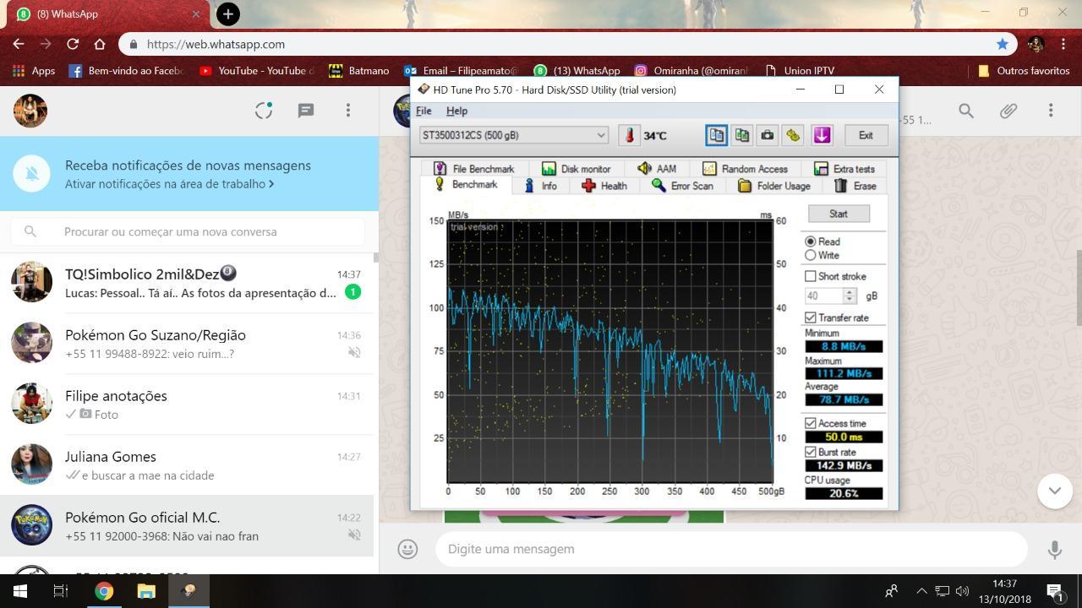Open the YouTube bookmark

[257, 71]
